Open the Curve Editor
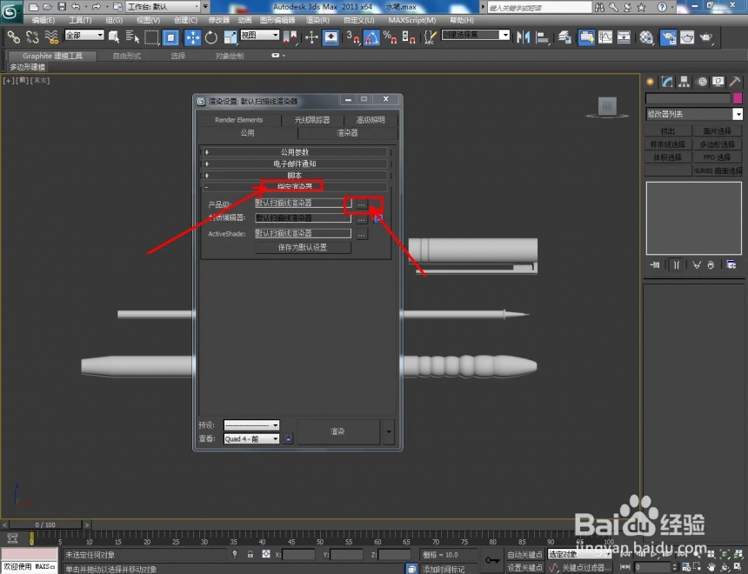The width and height of the screenshot is (748, 574). pos(604,37)
